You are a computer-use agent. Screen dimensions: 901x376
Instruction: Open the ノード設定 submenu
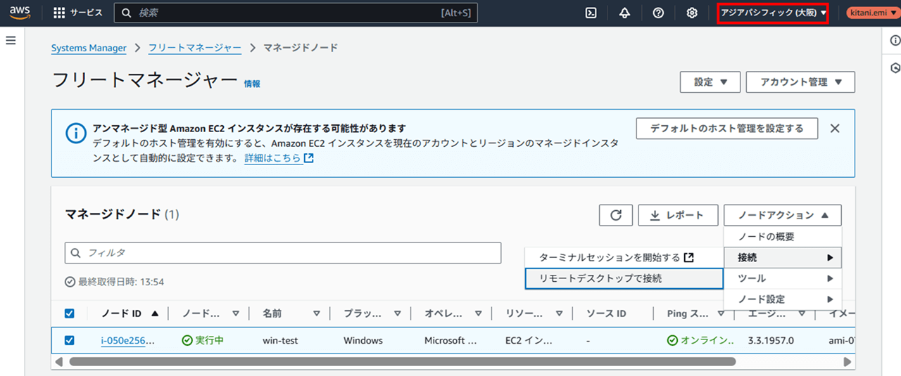[783, 299]
